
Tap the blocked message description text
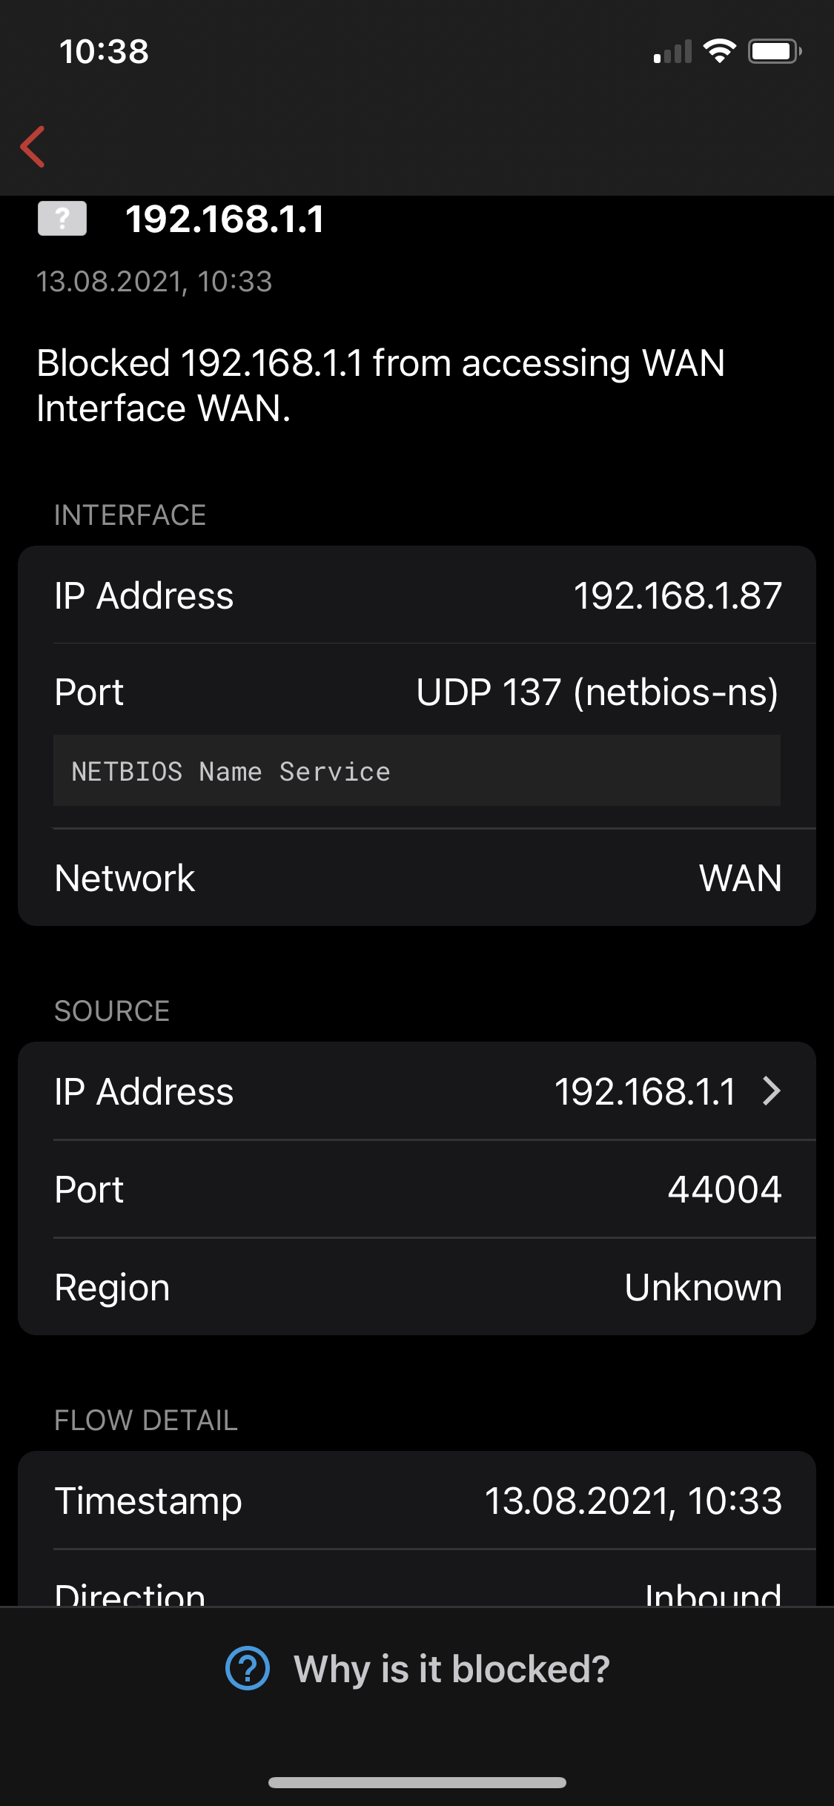click(x=381, y=386)
